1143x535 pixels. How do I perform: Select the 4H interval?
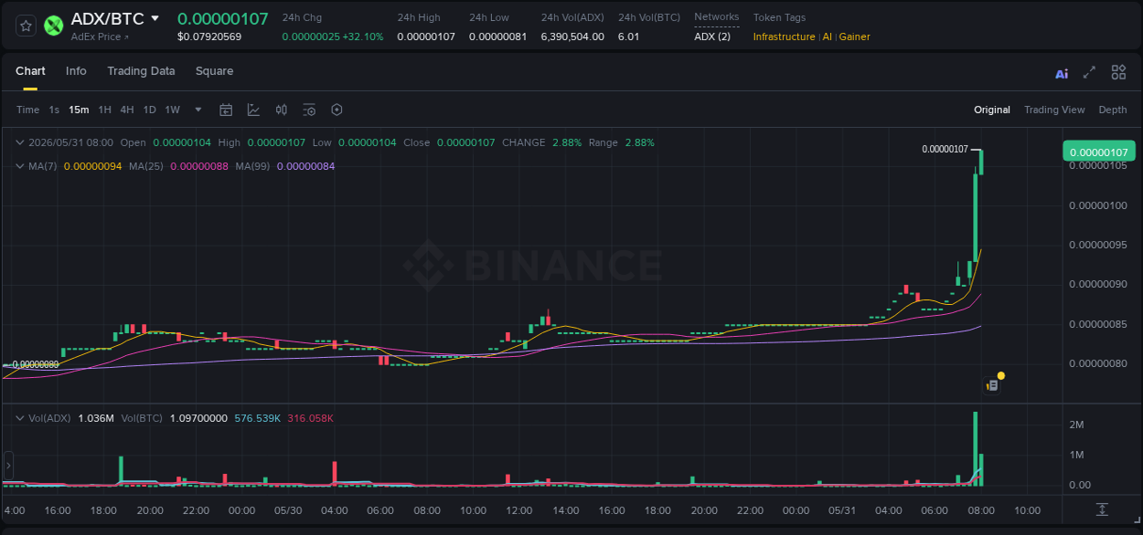pos(126,110)
